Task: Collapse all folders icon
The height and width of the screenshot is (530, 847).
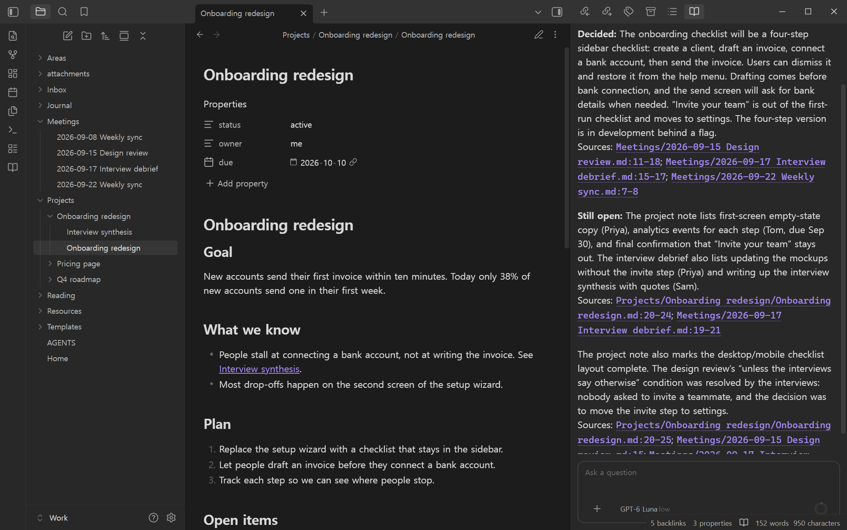Action: pyautogui.click(x=143, y=36)
